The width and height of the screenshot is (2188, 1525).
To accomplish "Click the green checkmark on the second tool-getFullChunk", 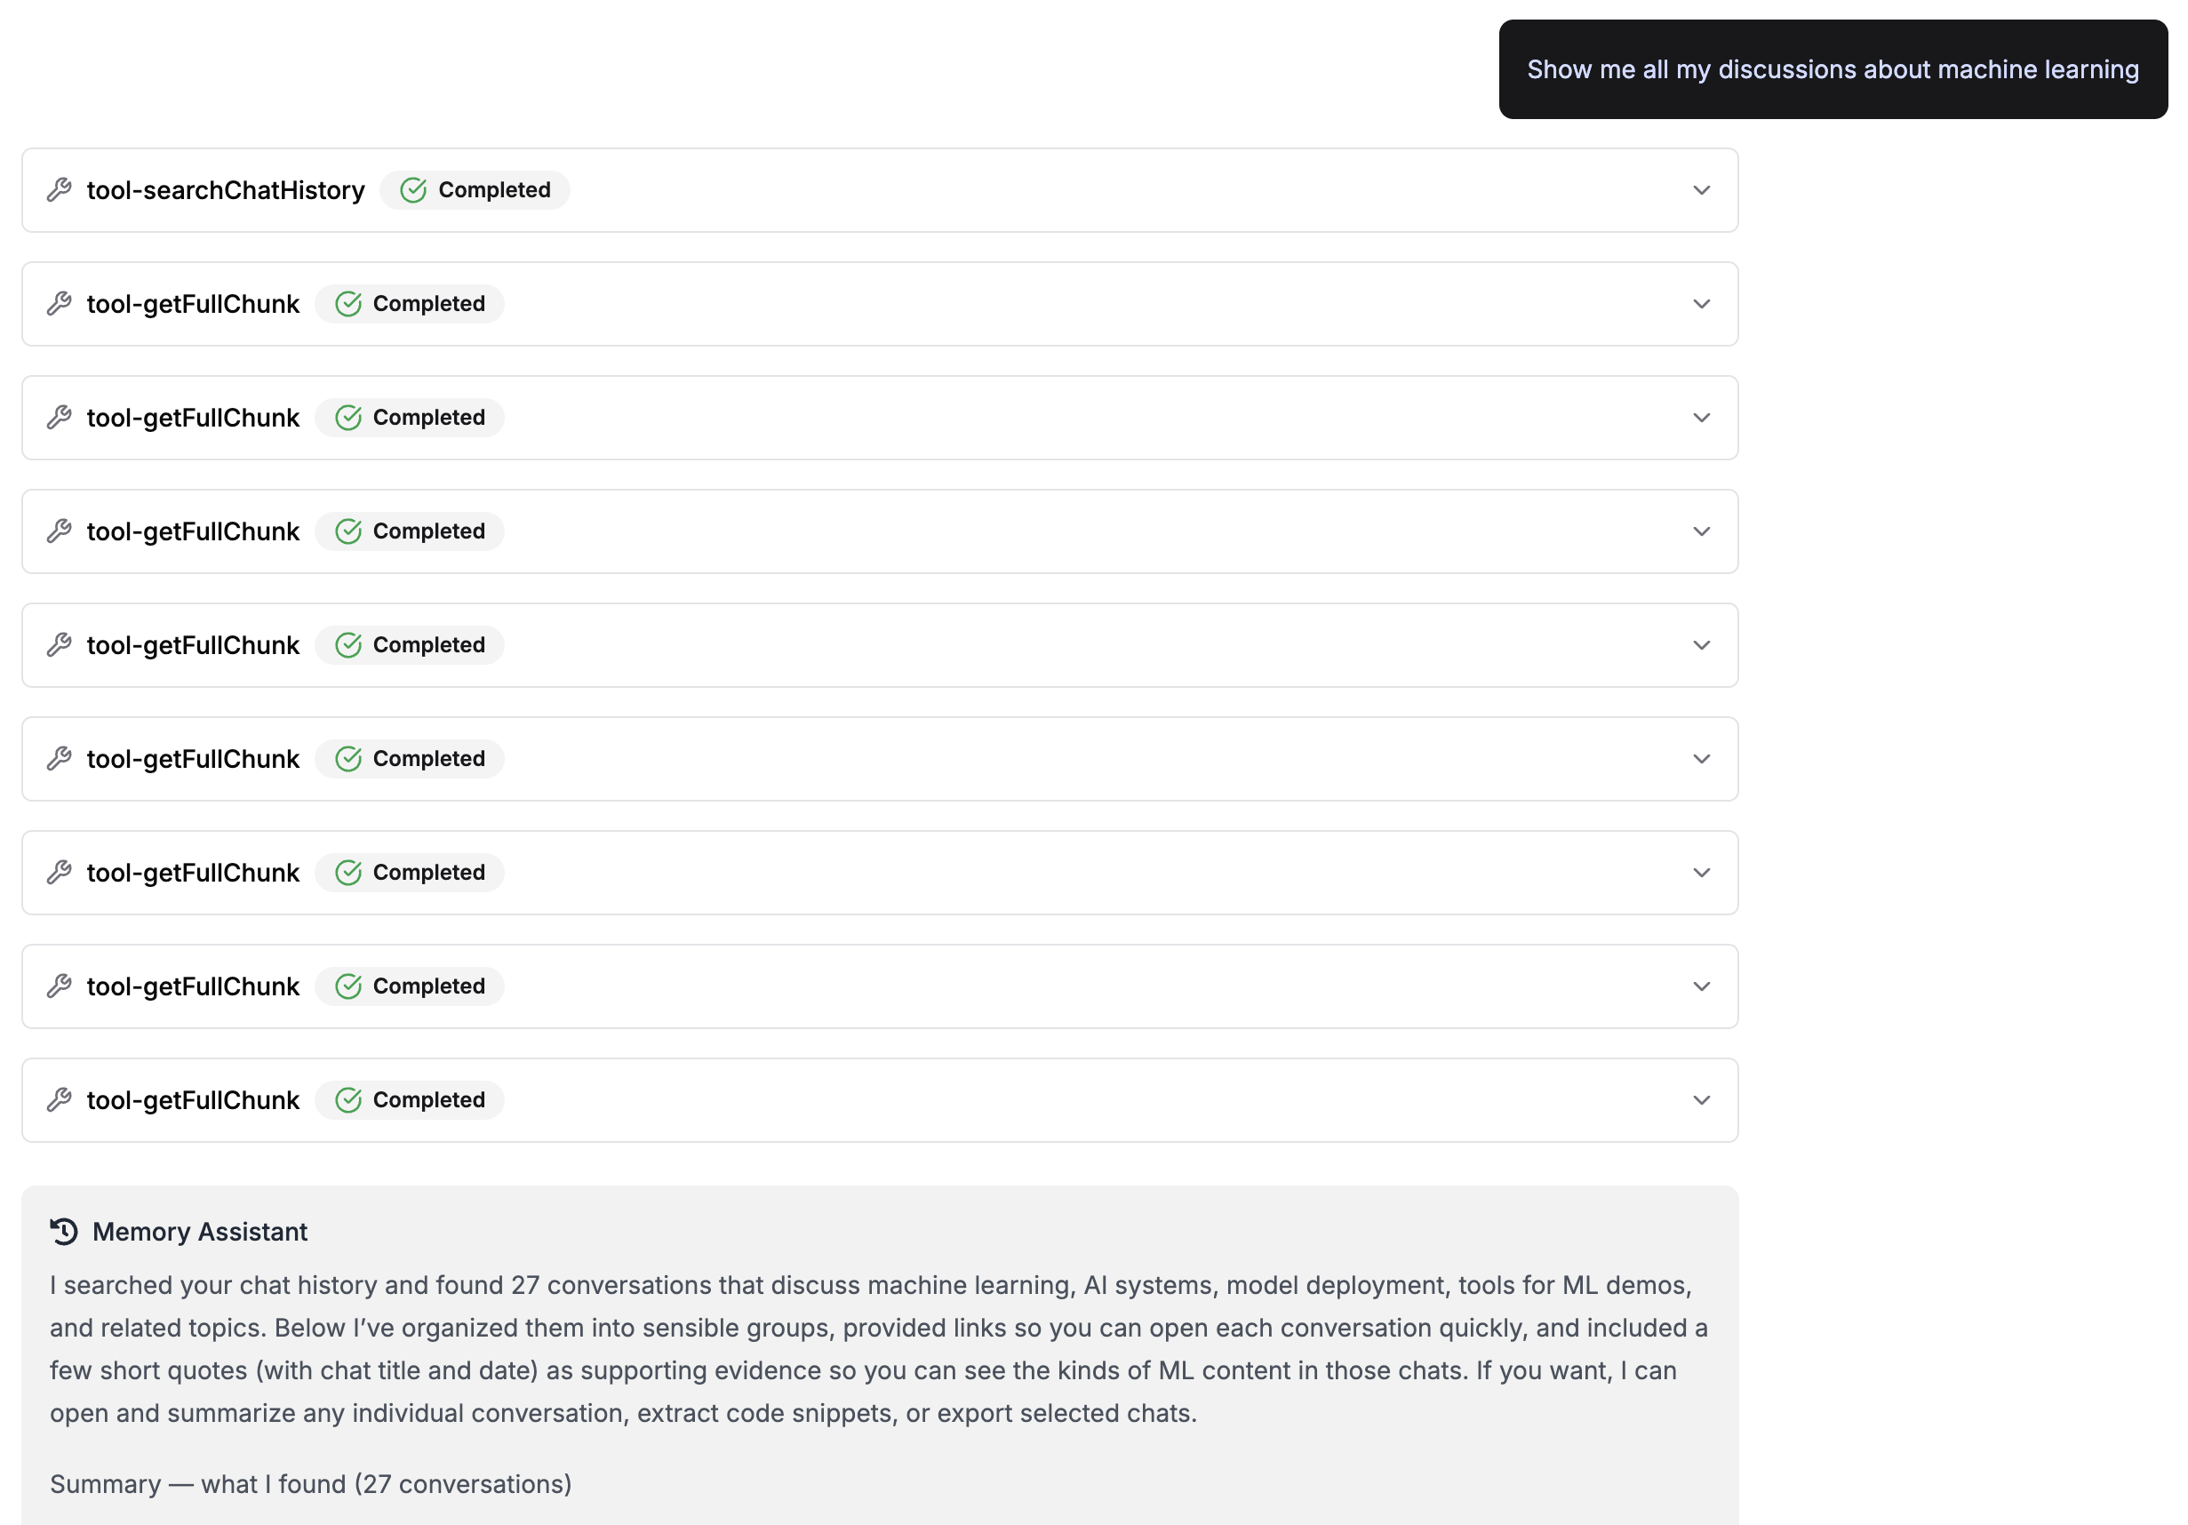I will click(348, 418).
